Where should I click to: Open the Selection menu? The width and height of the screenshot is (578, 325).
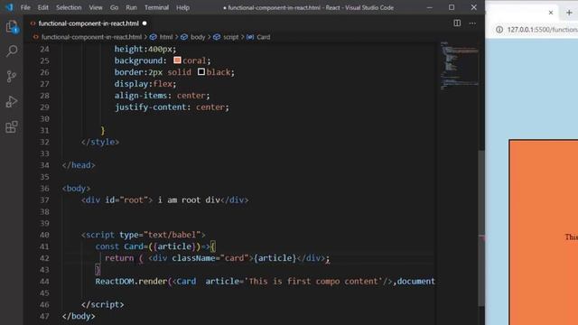pyautogui.click(x=69, y=7)
